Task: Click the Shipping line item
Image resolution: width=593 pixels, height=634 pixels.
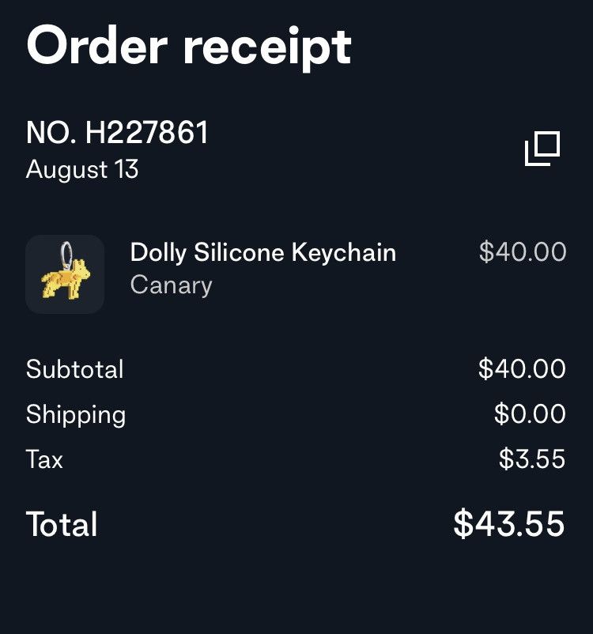Action: [x=76, y=414]
